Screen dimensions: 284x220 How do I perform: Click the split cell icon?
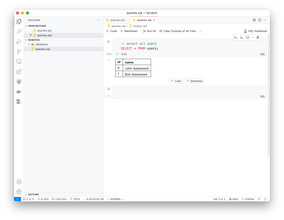(247, 37)
